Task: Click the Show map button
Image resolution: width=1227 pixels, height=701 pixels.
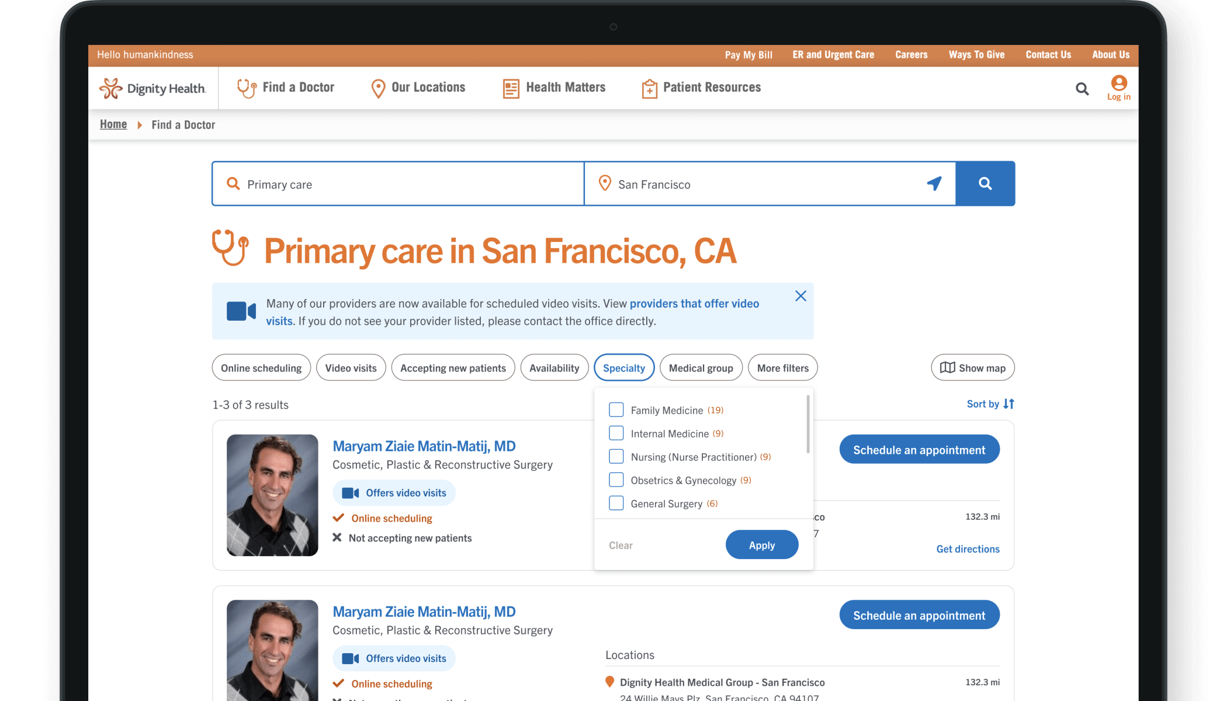Action: [x=972, y=367]
